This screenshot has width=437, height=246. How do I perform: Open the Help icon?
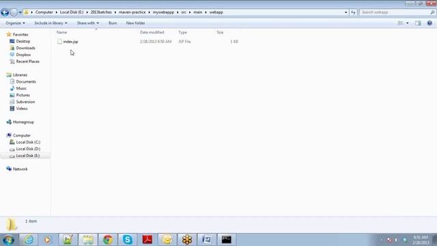[x=429, y=23]
